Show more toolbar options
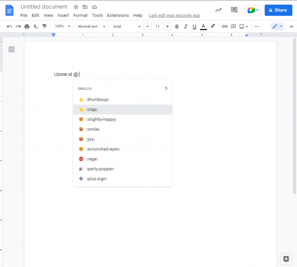The image size is (297, 267). pos(257,26)
